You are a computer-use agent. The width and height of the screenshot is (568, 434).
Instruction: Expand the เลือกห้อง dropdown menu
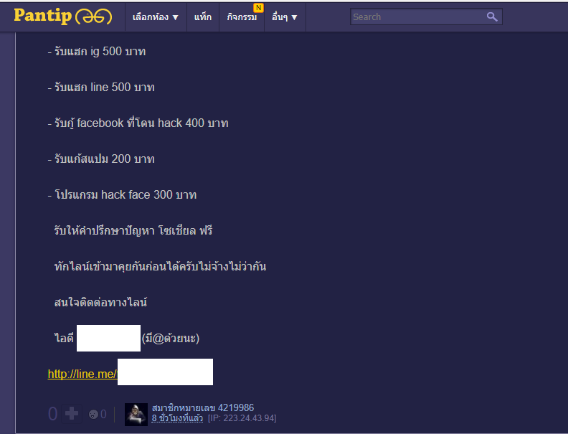(x=156, y=17)
